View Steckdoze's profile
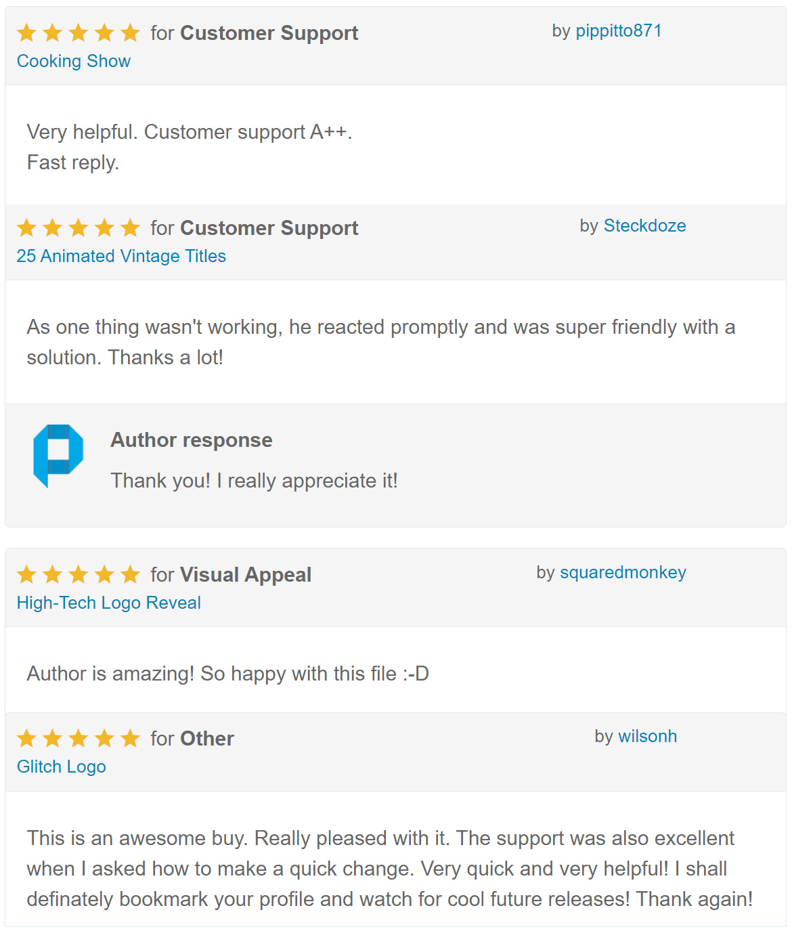Image resolution: width=792 pixels, height=927 pixels. pyautogui.click(x=643, y=226)
